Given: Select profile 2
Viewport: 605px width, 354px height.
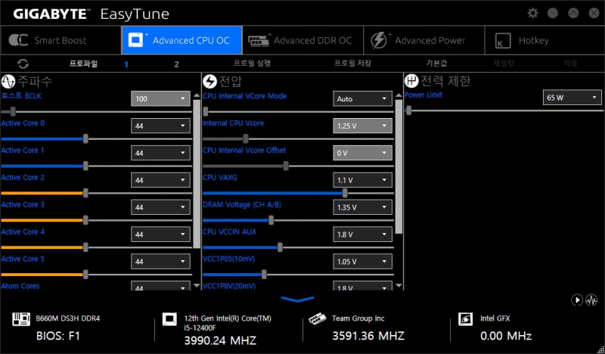Looking at the screenshot, I should pos(176,64).
